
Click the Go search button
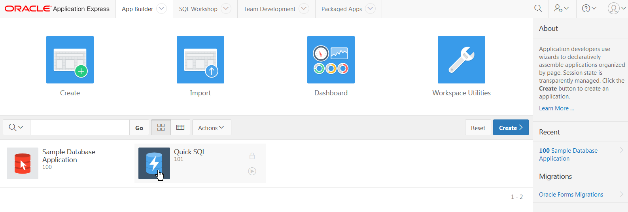pyautogui.click(x=139, y=128)
